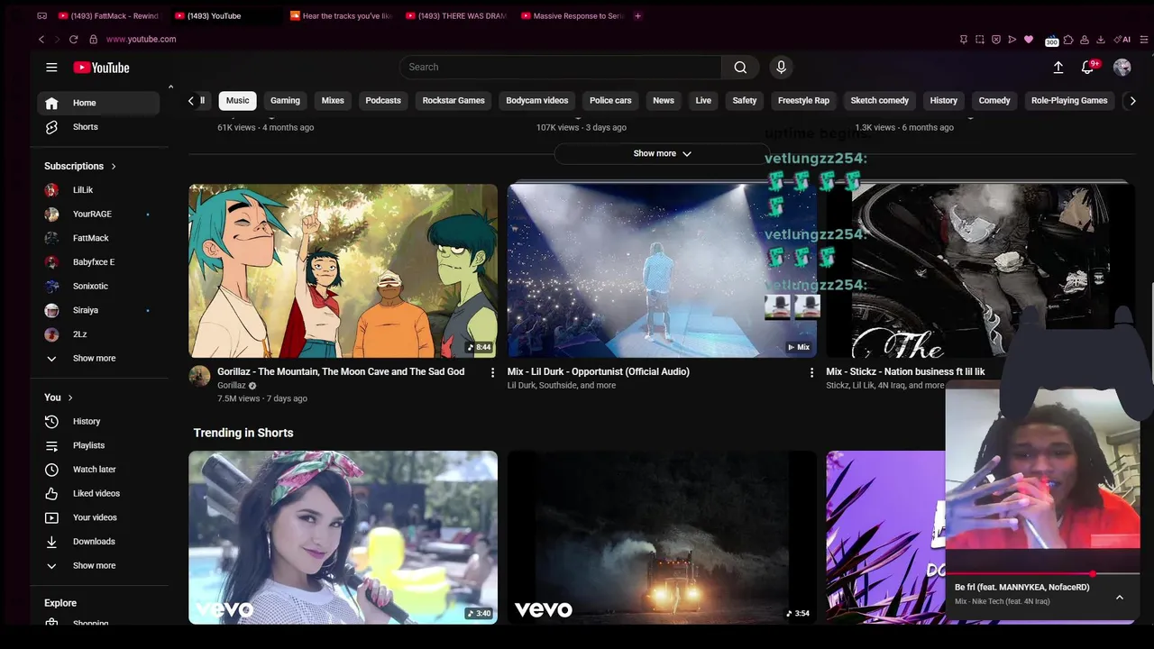Open the browser AI assistant button
1154x649 pixels.
tap(1122, 40)
